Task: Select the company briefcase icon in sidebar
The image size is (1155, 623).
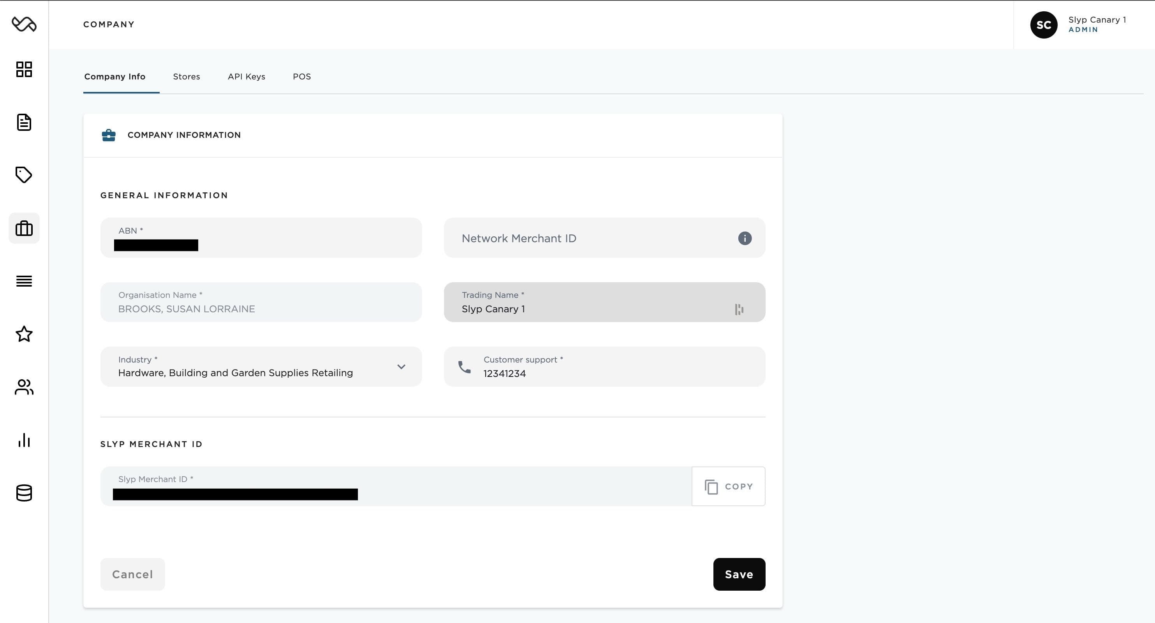Action: coord(24,228)
